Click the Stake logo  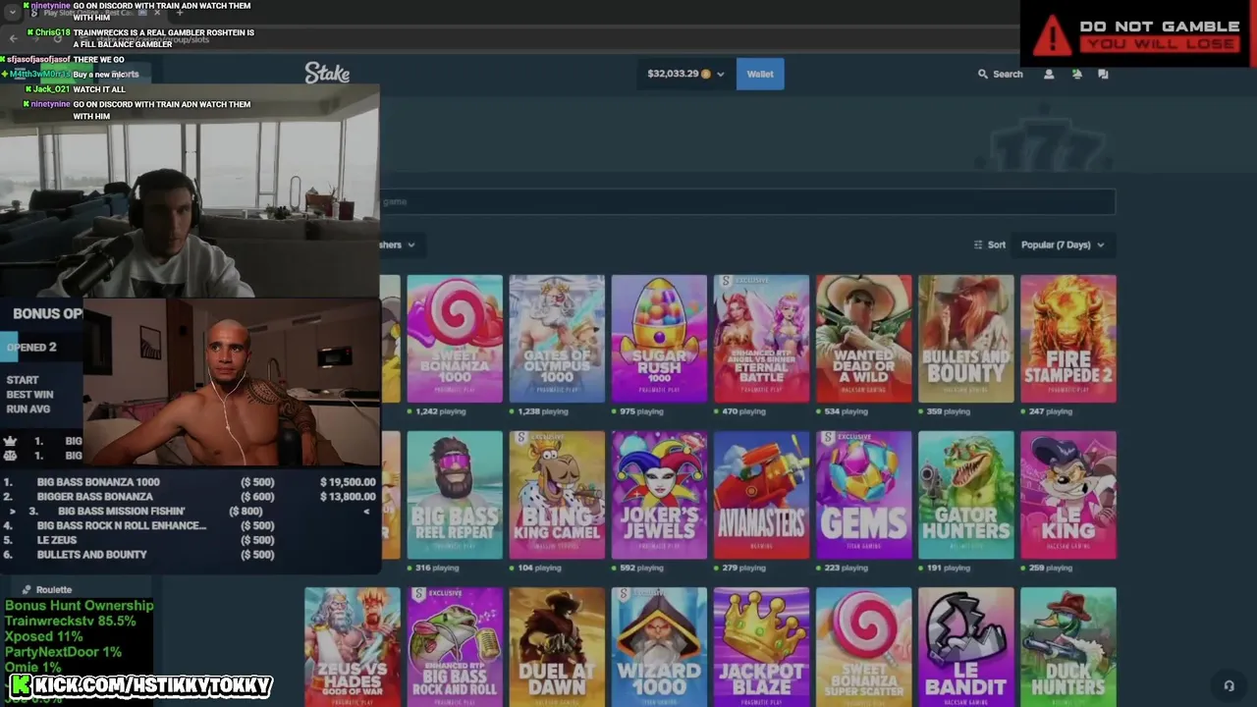[327, 74]
